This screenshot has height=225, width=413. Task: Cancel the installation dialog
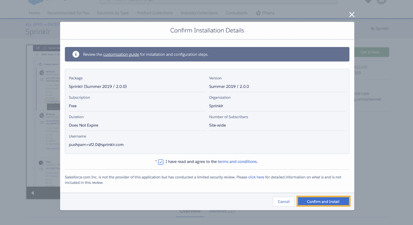(283, 201)
